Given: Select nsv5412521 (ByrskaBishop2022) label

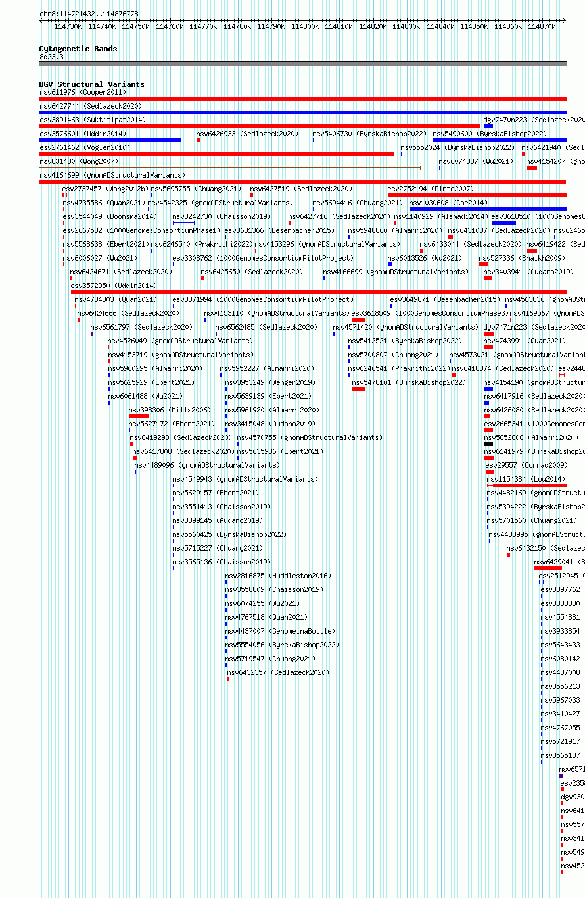Looking at the screenshot, I should tap(405, 341).
